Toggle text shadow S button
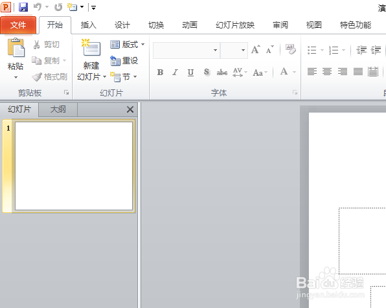Viewport: 386px width, 308px height. point(207,72)
